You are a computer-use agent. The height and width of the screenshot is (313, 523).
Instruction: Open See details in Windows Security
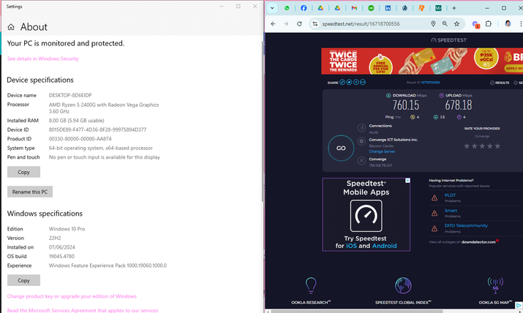(42, 59)
